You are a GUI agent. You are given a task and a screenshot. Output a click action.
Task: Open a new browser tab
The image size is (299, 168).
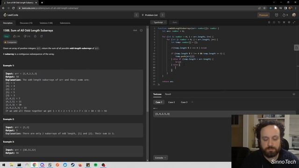pos(42,3)
